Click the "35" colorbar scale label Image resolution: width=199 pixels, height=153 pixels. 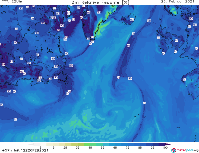click(78, 148)
